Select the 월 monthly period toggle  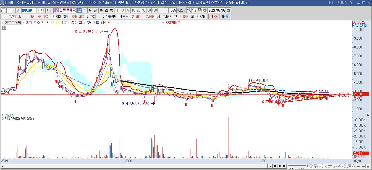[x=90, y=10]
